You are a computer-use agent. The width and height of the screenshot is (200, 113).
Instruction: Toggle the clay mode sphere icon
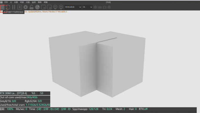(x=37, y=7)
